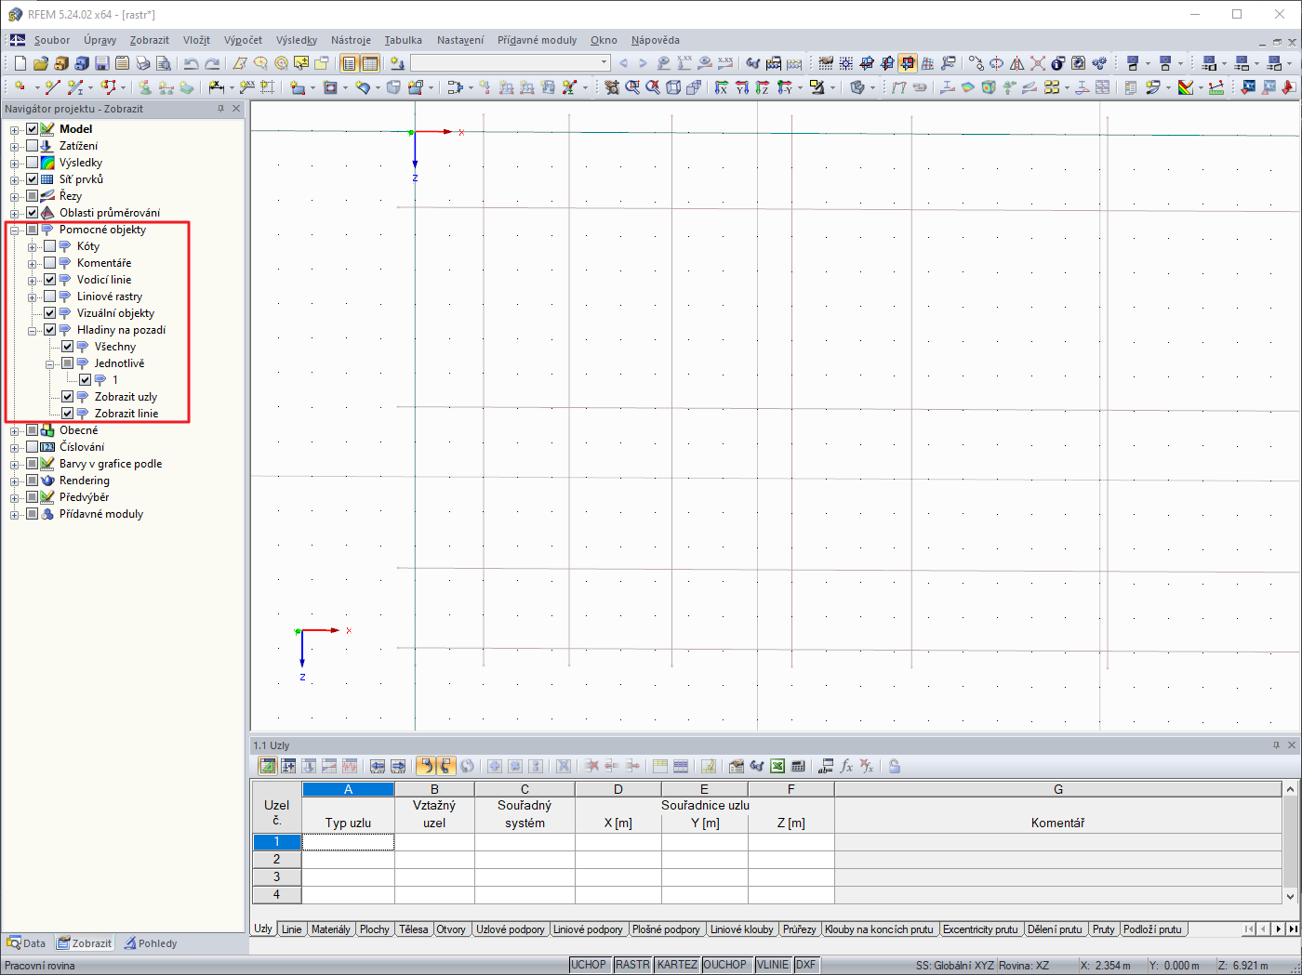Toggle the OUCHOP status bar button
The height and width of the screenshot is (975, 1302).
coord(725,965)
